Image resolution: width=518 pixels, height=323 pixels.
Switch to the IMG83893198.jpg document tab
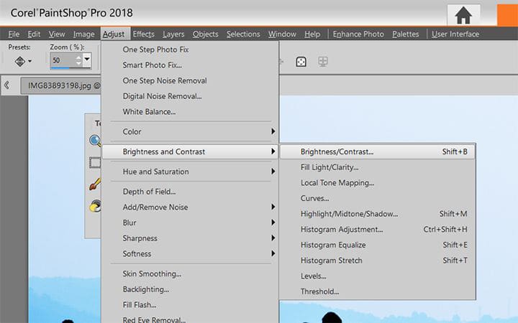coord(61,85)
